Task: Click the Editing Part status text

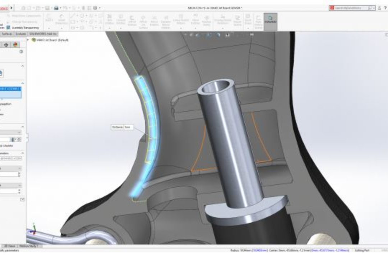Action: [362, 250]
